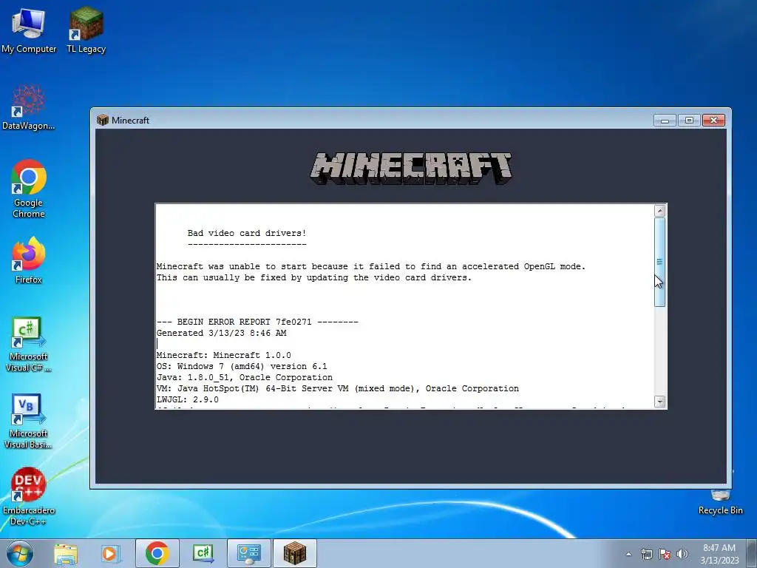
Task: Maximize the Minecraft window
Action: [689, 121]
